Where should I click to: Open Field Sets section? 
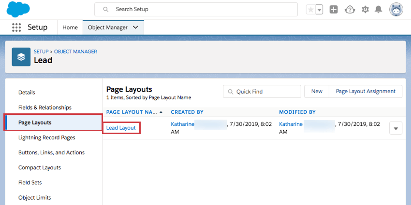point(30,182)
